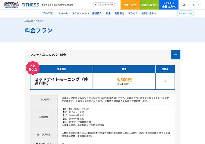Go to マイページ 会員の方へ

point(168,5)
